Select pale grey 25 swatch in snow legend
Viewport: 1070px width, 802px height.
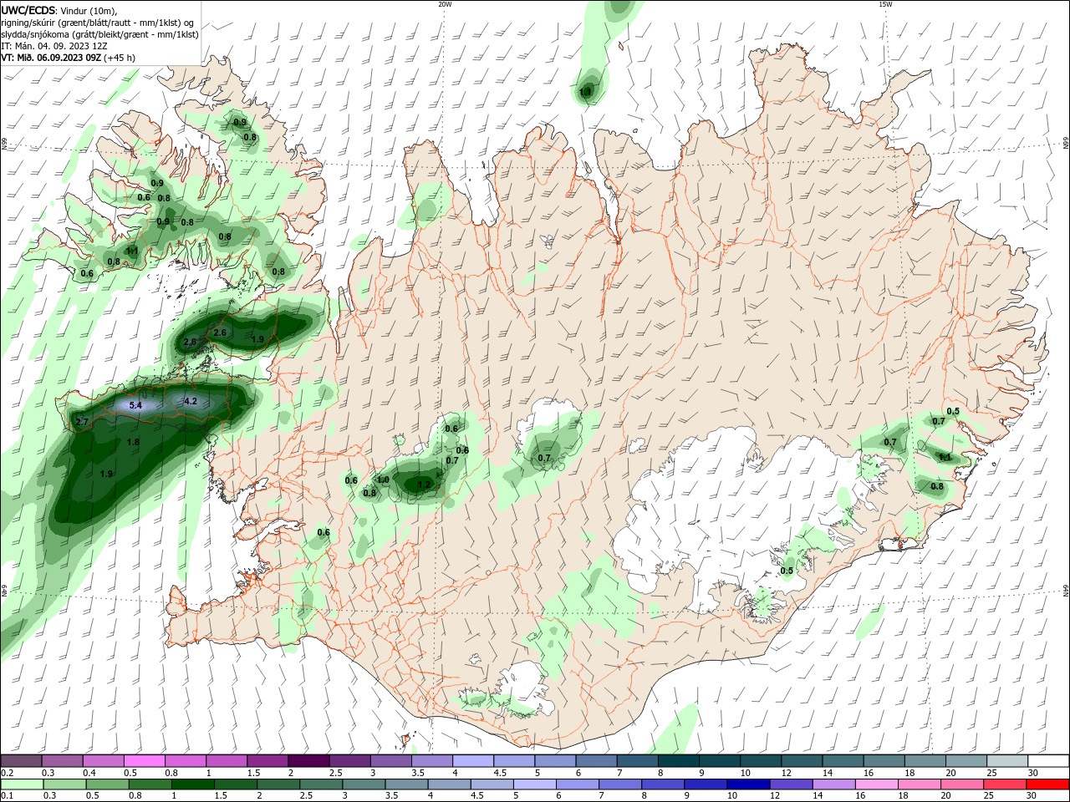[1006, 761]
